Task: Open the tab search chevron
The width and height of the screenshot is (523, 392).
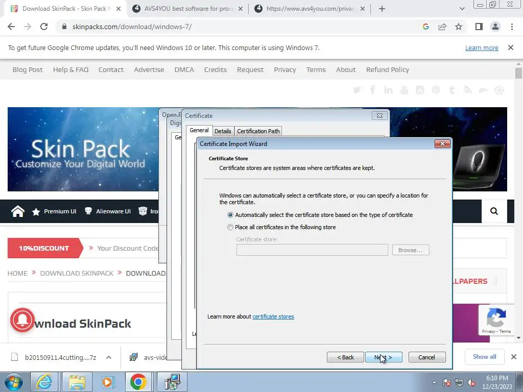Action: (462, 9)
